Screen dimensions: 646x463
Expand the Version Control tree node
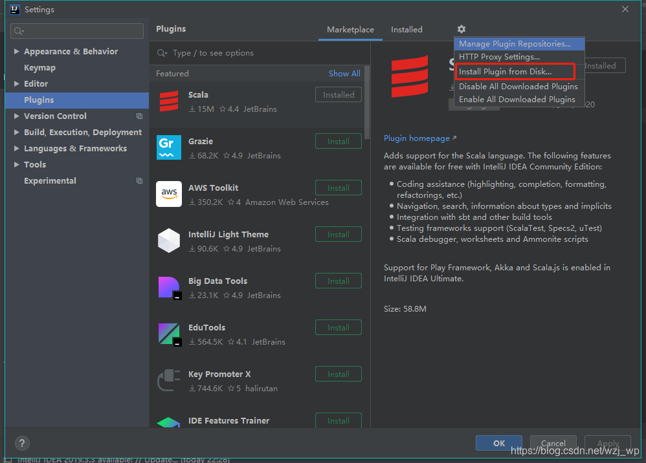pos(16,116)
